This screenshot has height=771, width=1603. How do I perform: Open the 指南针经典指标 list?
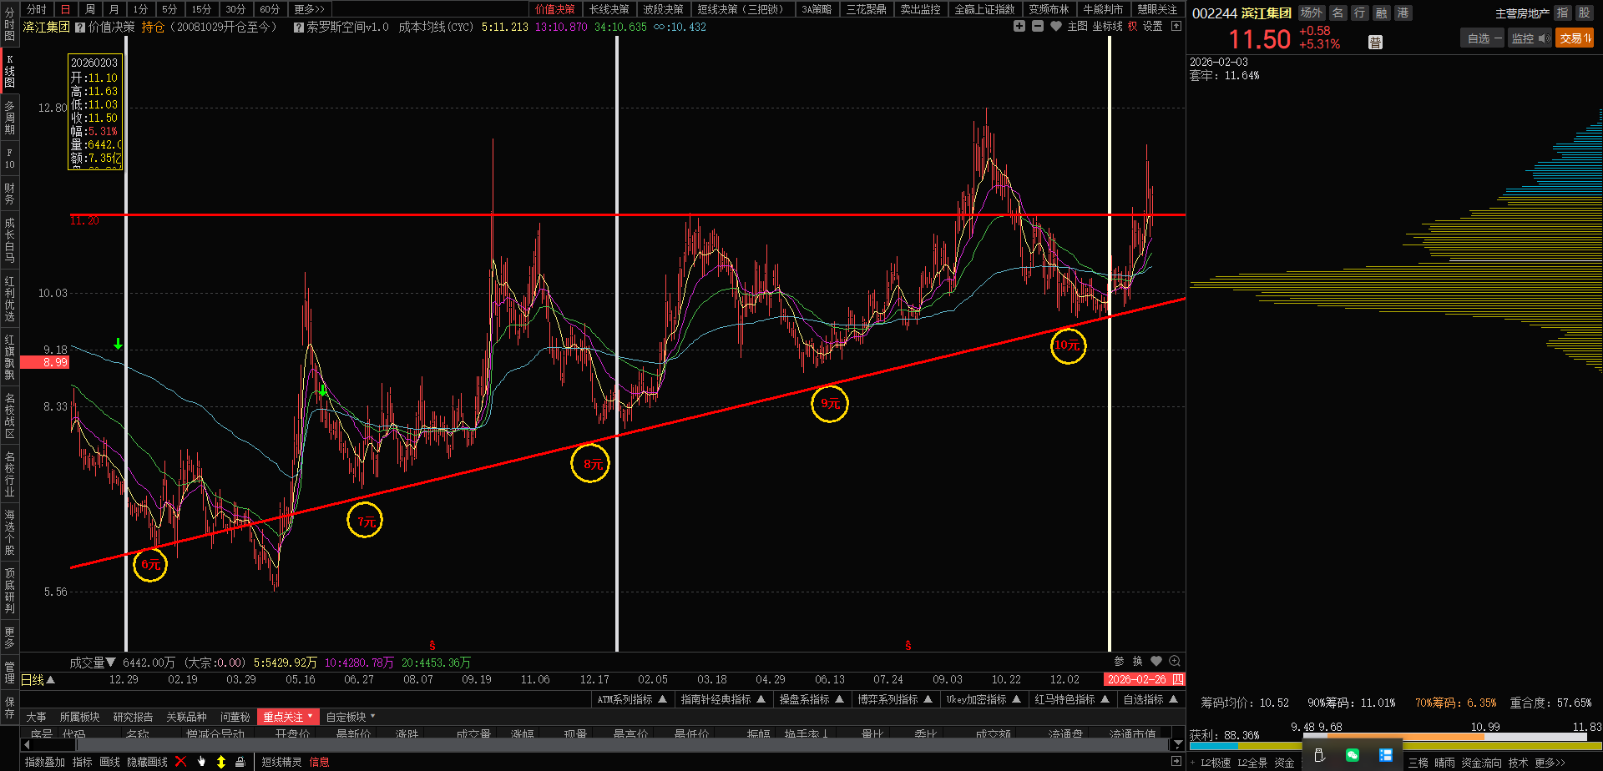pyautogui.click(x=723, y=699)
